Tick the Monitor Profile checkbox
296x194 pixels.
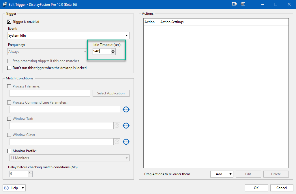(x=9, y=151)
